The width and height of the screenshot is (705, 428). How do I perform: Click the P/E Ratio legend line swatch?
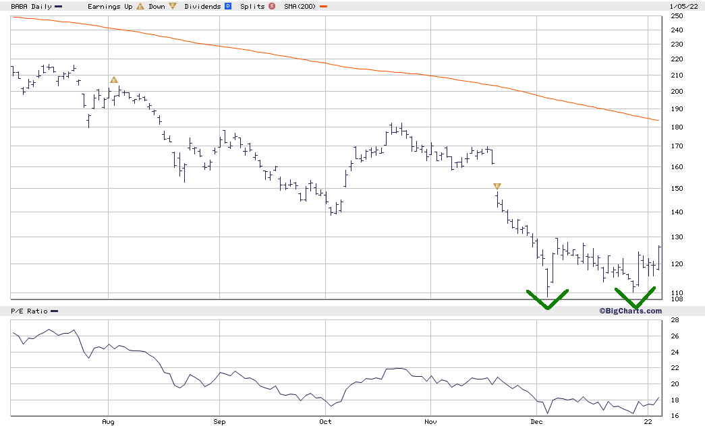point(54,311)
